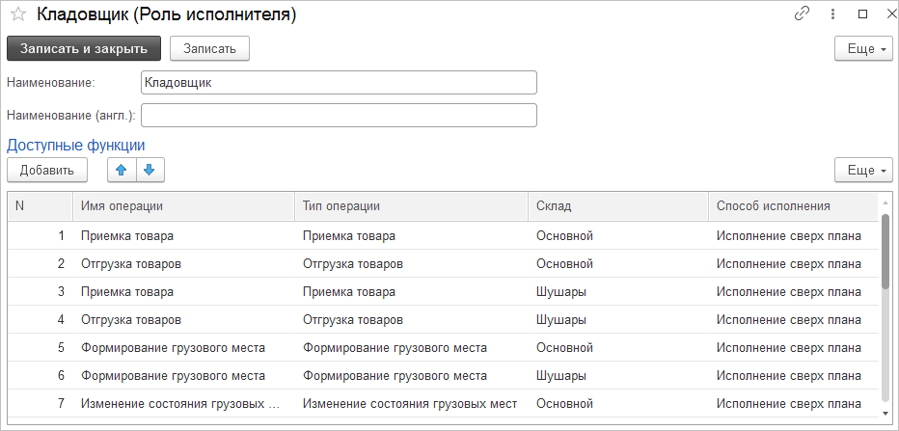Focus the Наименование field with Кладовщик

coord(339,83)
